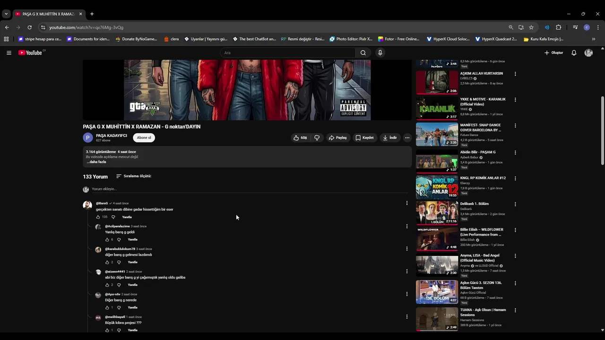The height and width of the screenshot is (340, 605).
Task: Open Aşkın Gücü 136. Bölüm thumbnail
Action: [x=437, y=292]
